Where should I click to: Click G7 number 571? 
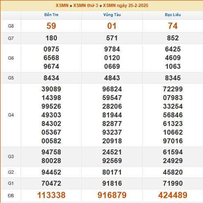(x=112, y=38)
